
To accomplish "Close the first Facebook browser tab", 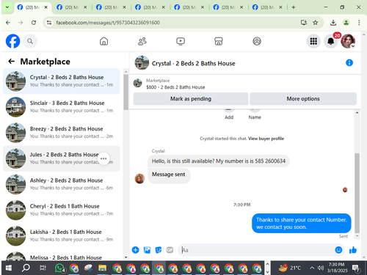I will coord(46,7).
